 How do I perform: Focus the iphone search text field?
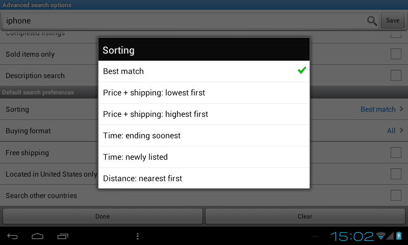(184, 21)
